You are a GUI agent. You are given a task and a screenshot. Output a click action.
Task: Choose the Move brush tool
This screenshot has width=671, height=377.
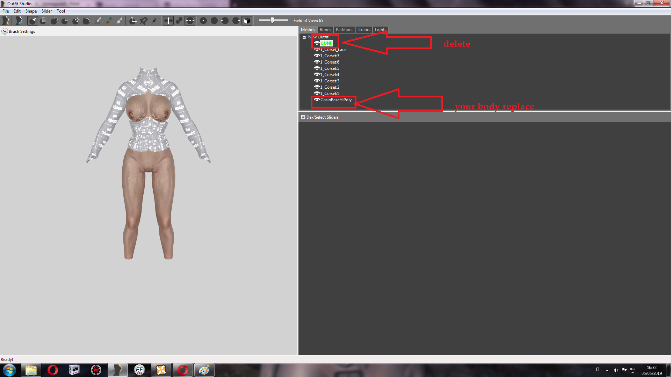click(x=76, y=21)
